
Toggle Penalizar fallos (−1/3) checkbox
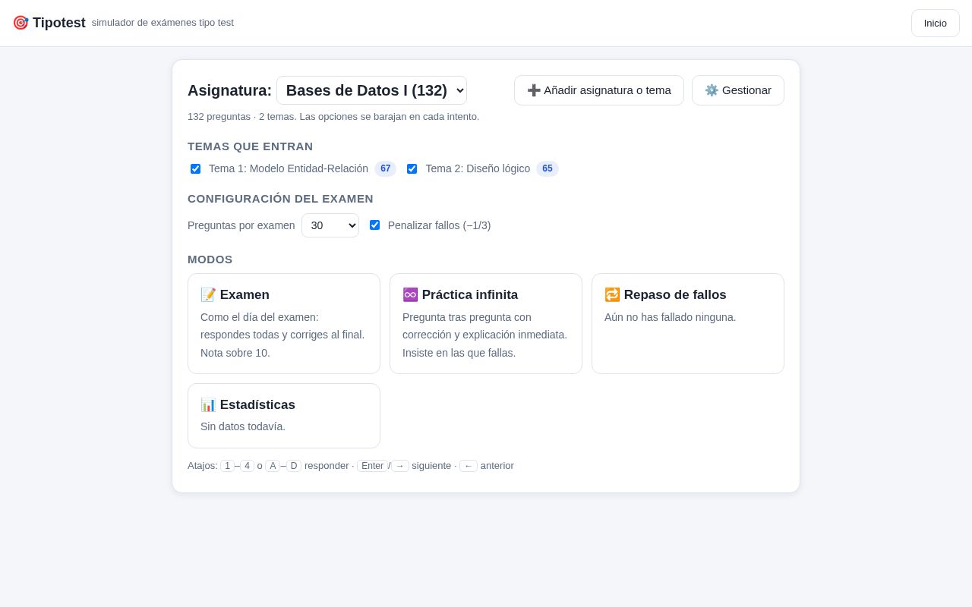tap(374, 225)
